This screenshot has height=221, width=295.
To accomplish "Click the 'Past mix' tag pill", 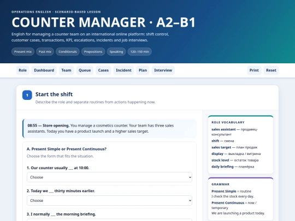I will (x=45, y=52).
